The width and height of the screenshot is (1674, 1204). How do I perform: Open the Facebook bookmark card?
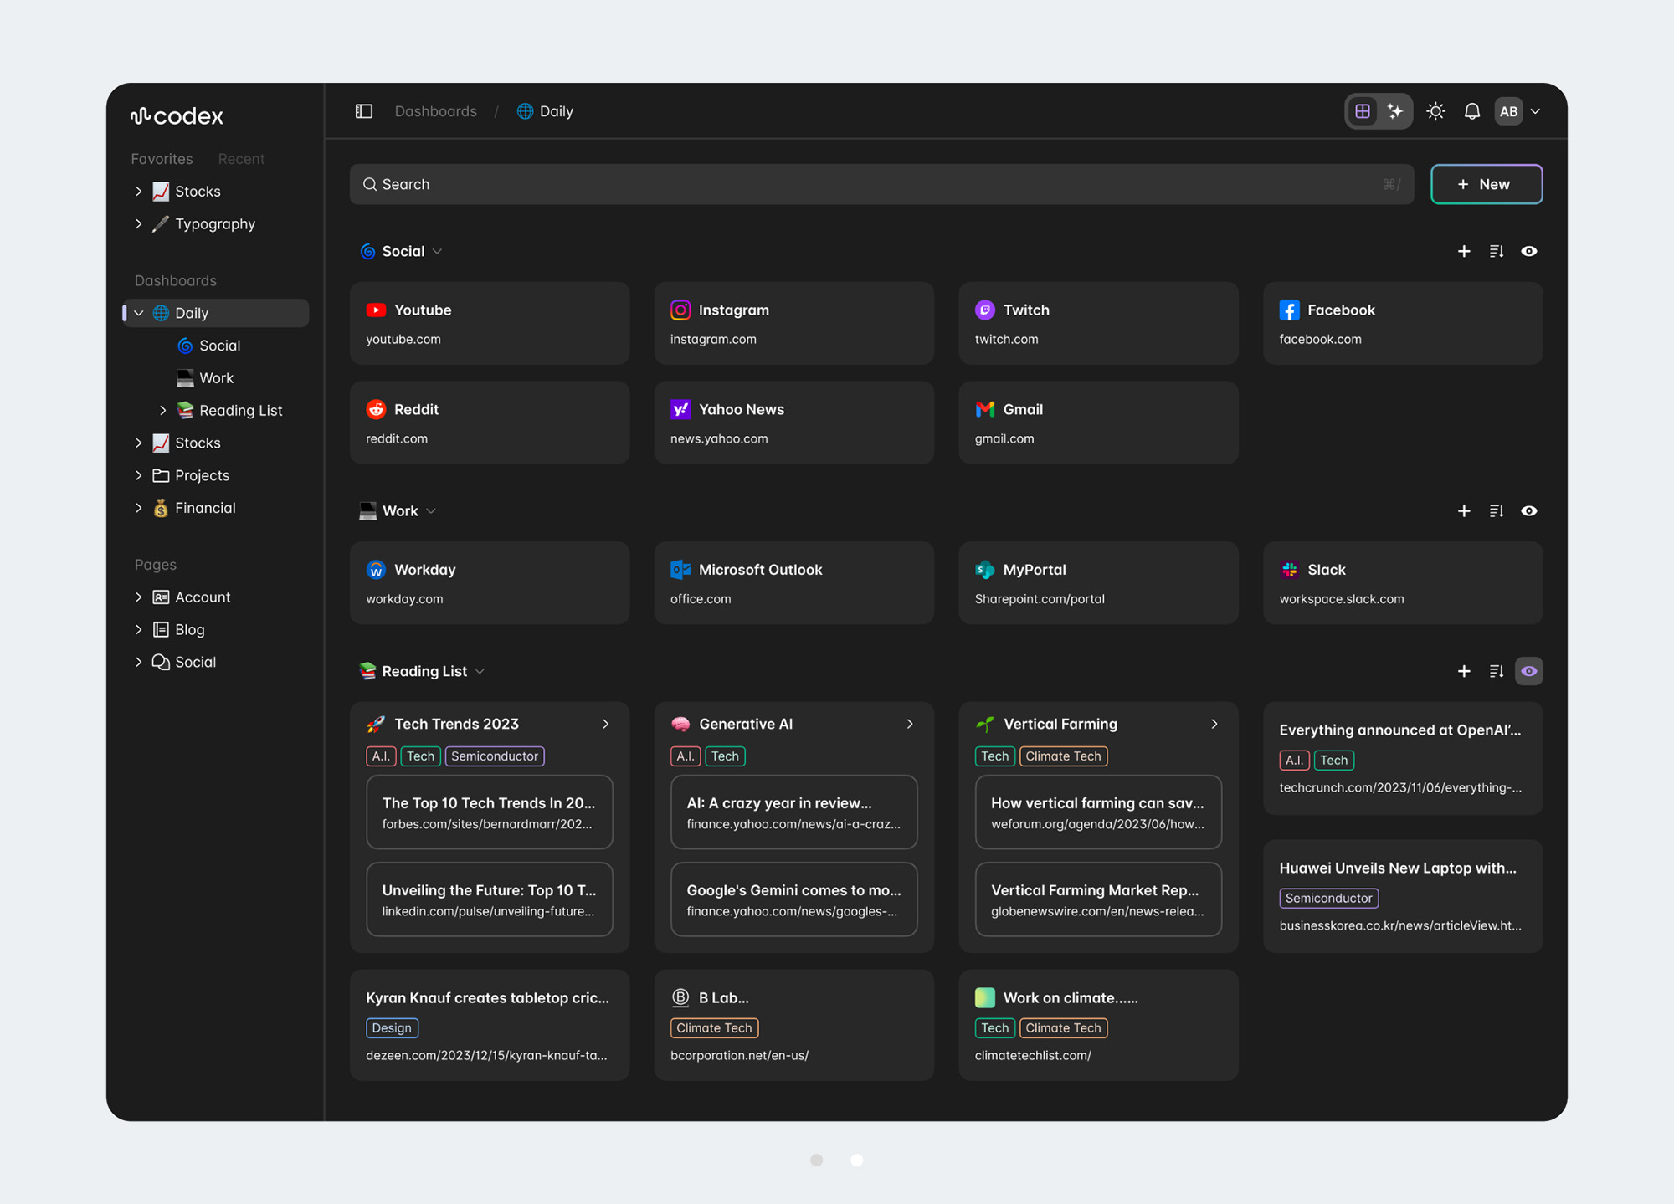click(1403, 323)
